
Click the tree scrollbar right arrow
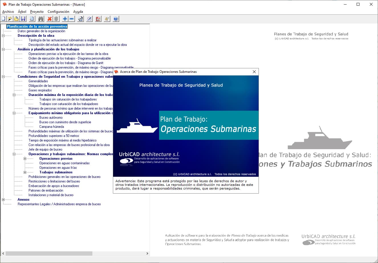click(x=147, y=253)
